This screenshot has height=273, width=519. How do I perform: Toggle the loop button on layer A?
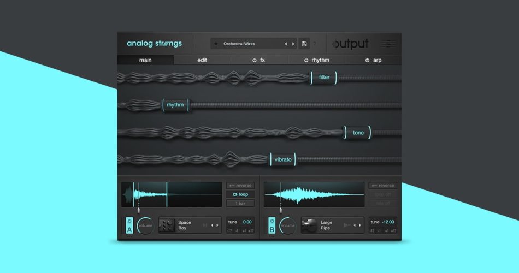240,194
